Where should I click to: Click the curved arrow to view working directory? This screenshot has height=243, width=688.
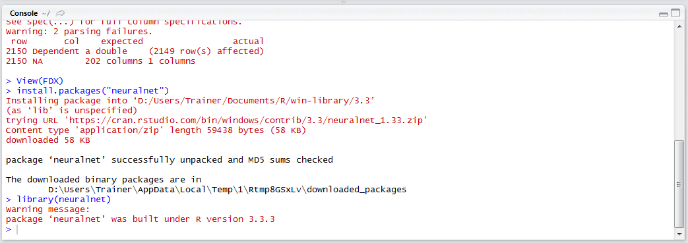(x=61, y=13)
